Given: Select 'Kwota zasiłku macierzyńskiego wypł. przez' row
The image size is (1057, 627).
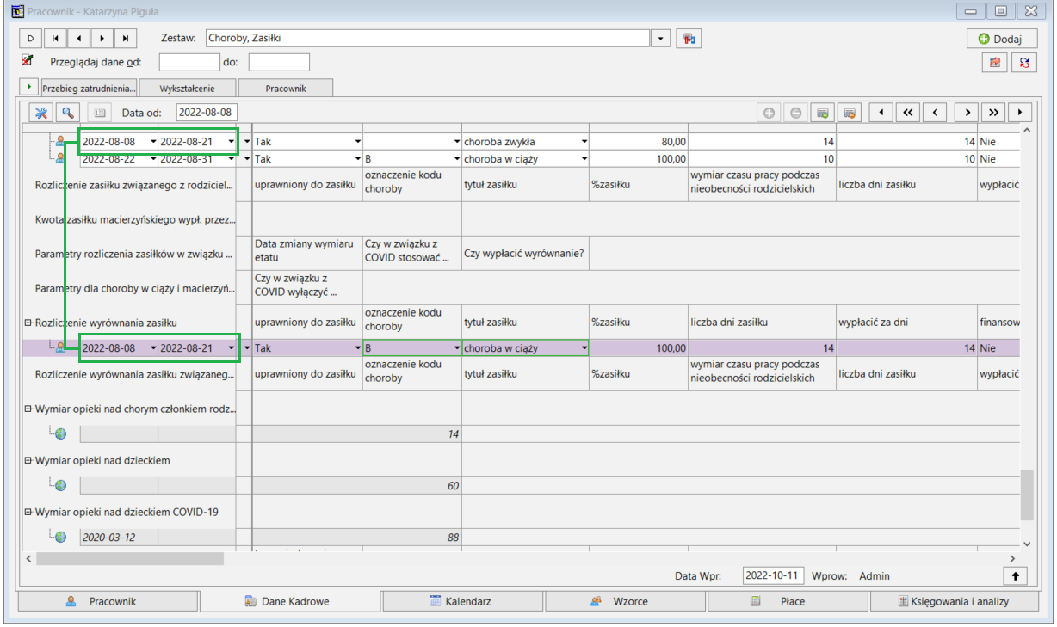Looking at the screenshot, I should (x=133, y=219).
